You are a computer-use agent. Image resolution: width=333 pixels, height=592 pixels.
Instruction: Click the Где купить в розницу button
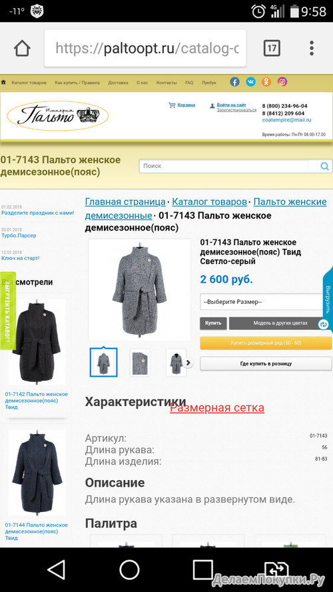[x=266, y=364]
